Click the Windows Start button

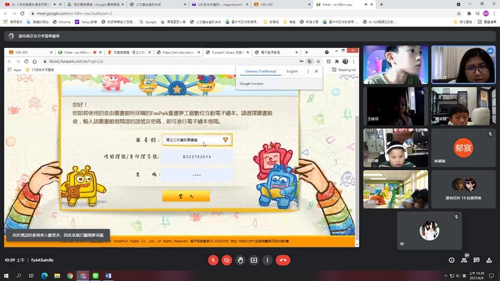click(6, 276)
